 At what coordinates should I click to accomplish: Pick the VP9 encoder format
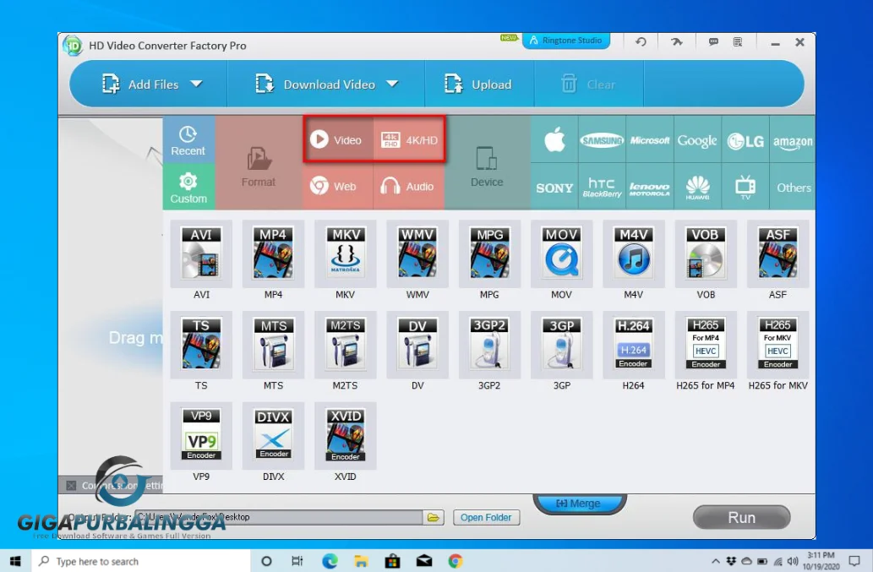201,436
